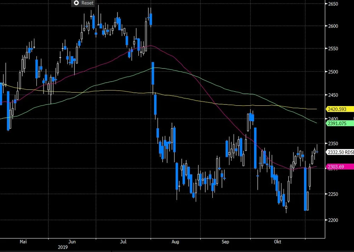Click the Mai month label
Viewport: 354px width, 252px height.
click(23, 242)
